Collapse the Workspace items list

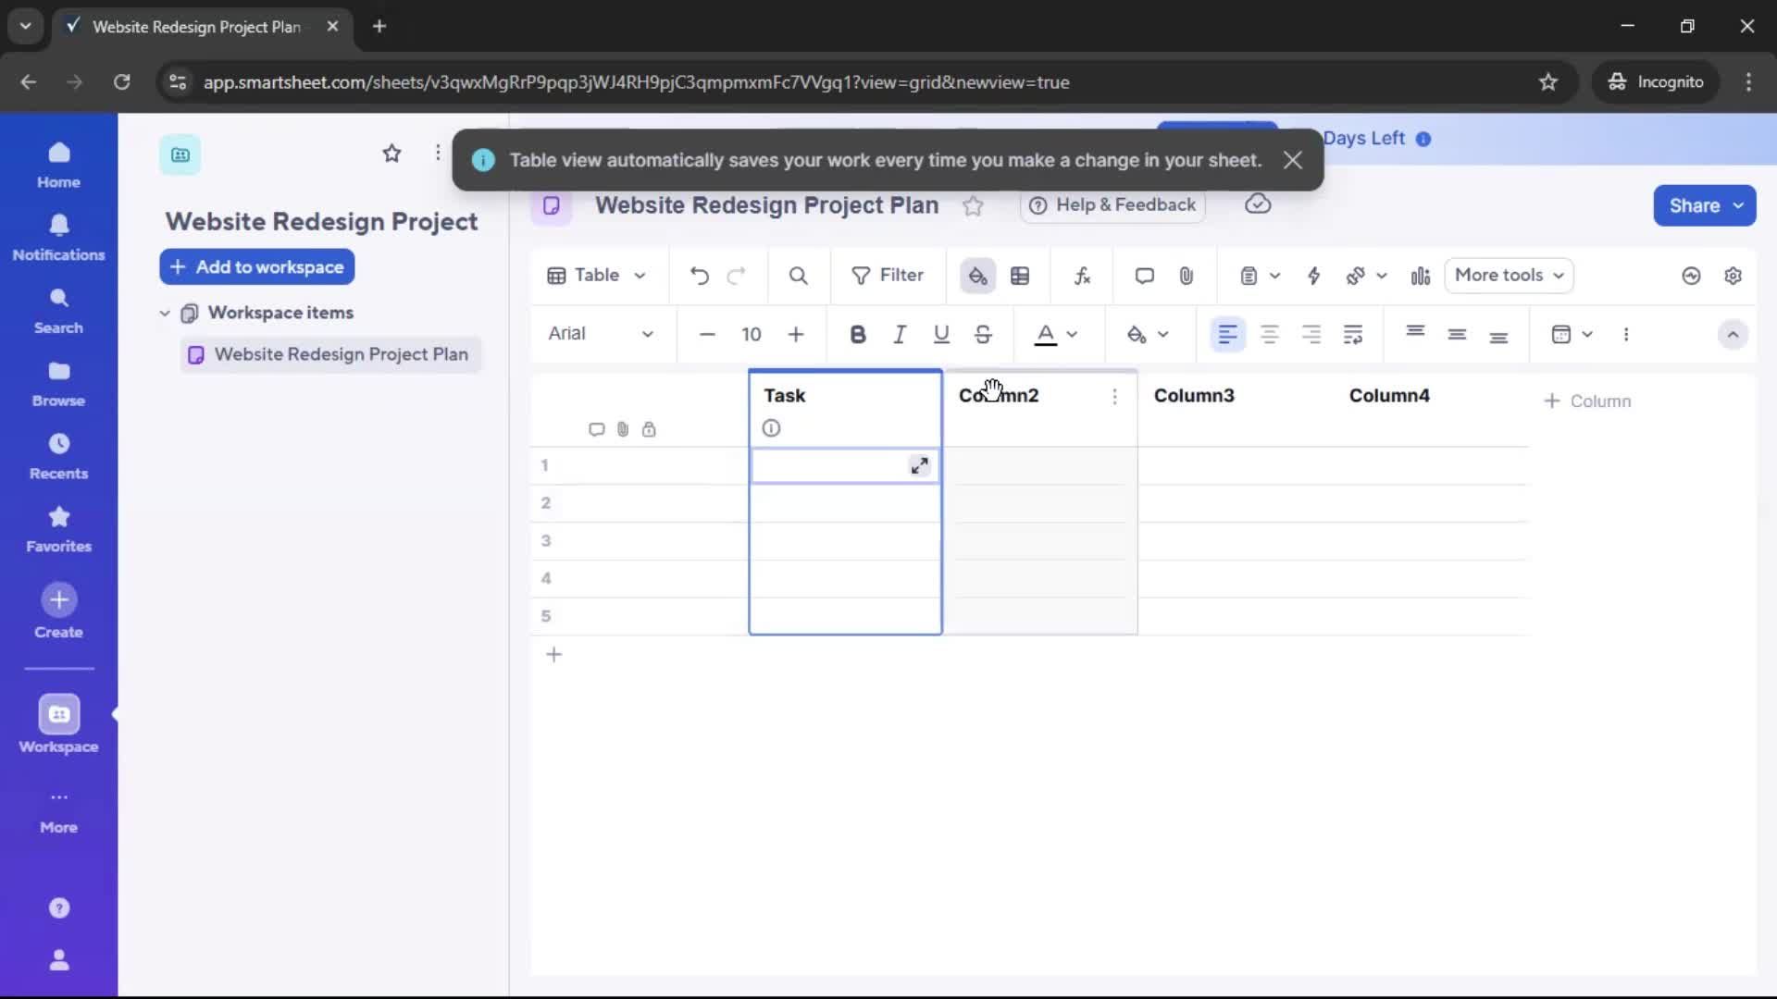[x=165, y=313]
